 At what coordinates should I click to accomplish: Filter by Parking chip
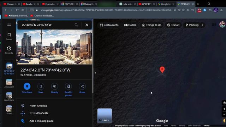point(192,25)
